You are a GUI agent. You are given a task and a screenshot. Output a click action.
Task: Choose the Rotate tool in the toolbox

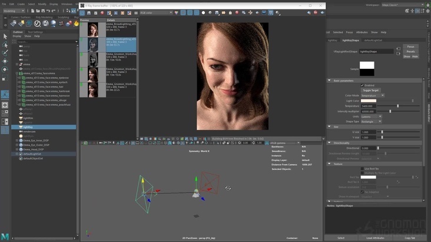(5, 69)
